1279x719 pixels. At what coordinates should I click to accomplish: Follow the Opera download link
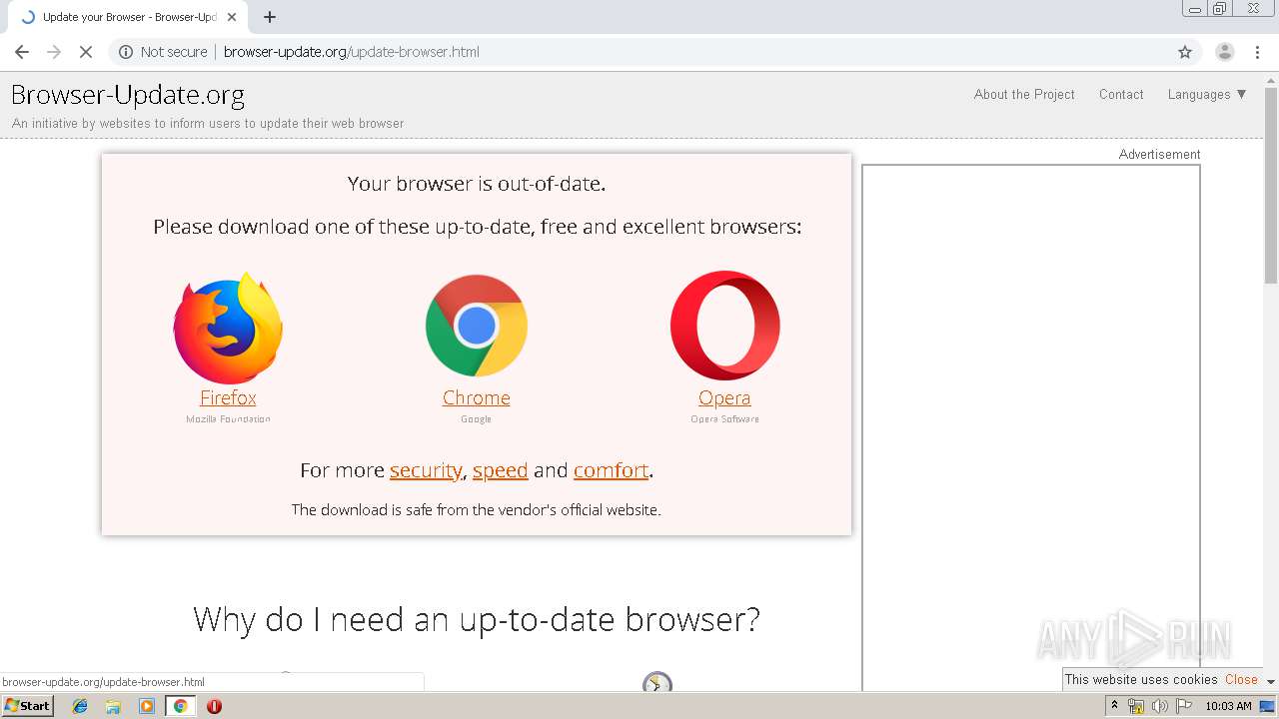[724, 397]
